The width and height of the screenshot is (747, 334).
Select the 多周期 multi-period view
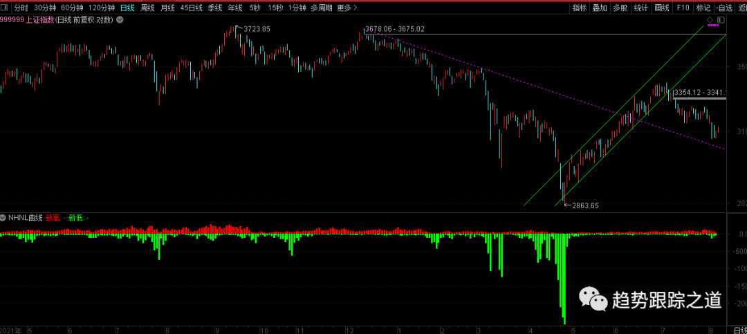click(322, 8)
